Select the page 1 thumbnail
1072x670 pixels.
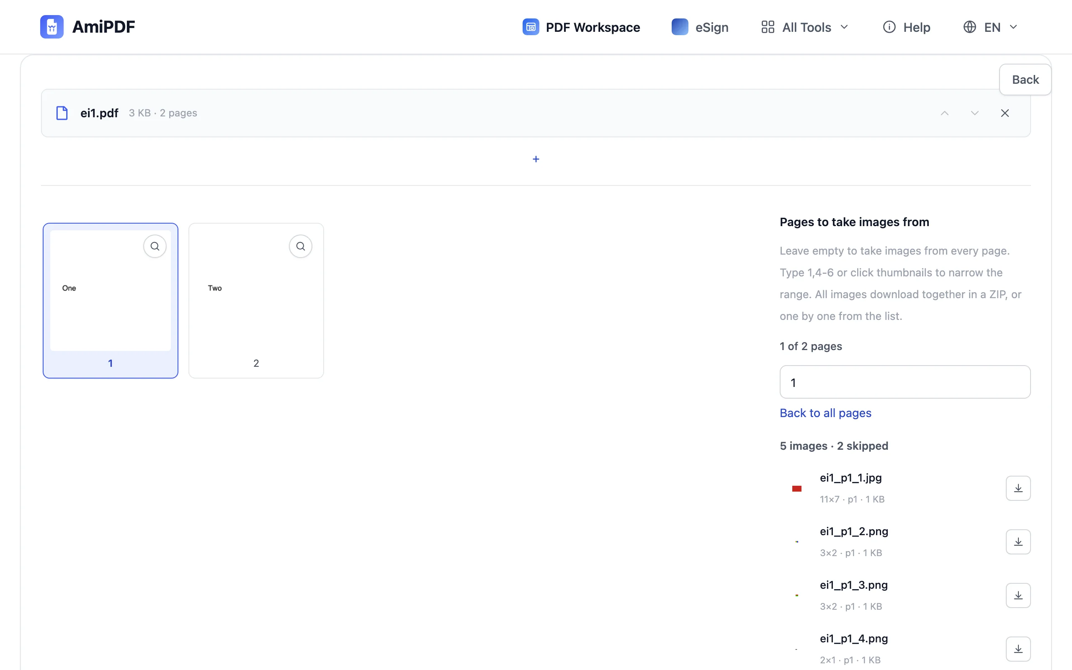click(x=110, y=300)
